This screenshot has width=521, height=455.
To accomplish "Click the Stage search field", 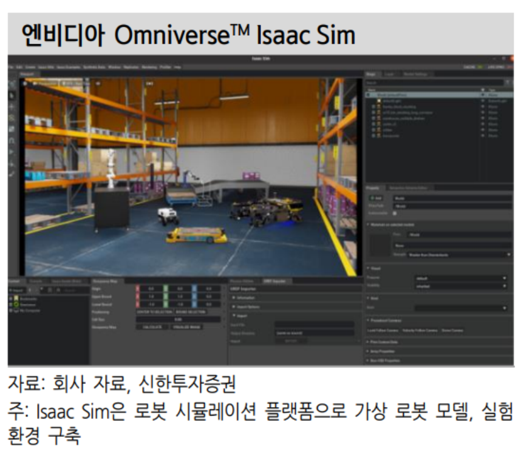I will pos(434,83).
